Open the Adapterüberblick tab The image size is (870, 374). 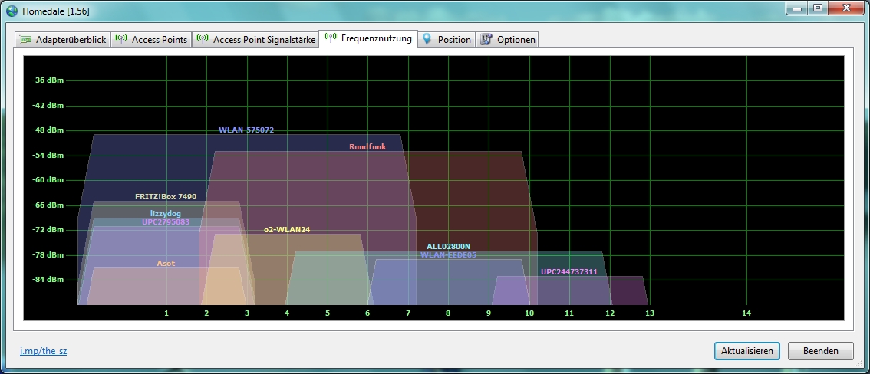pyautogui.click(x=62, y=40)
